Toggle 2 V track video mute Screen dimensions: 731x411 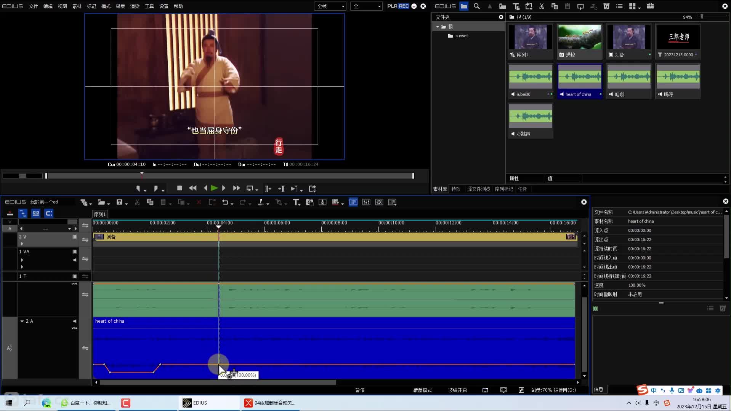(x=74, y=237)
